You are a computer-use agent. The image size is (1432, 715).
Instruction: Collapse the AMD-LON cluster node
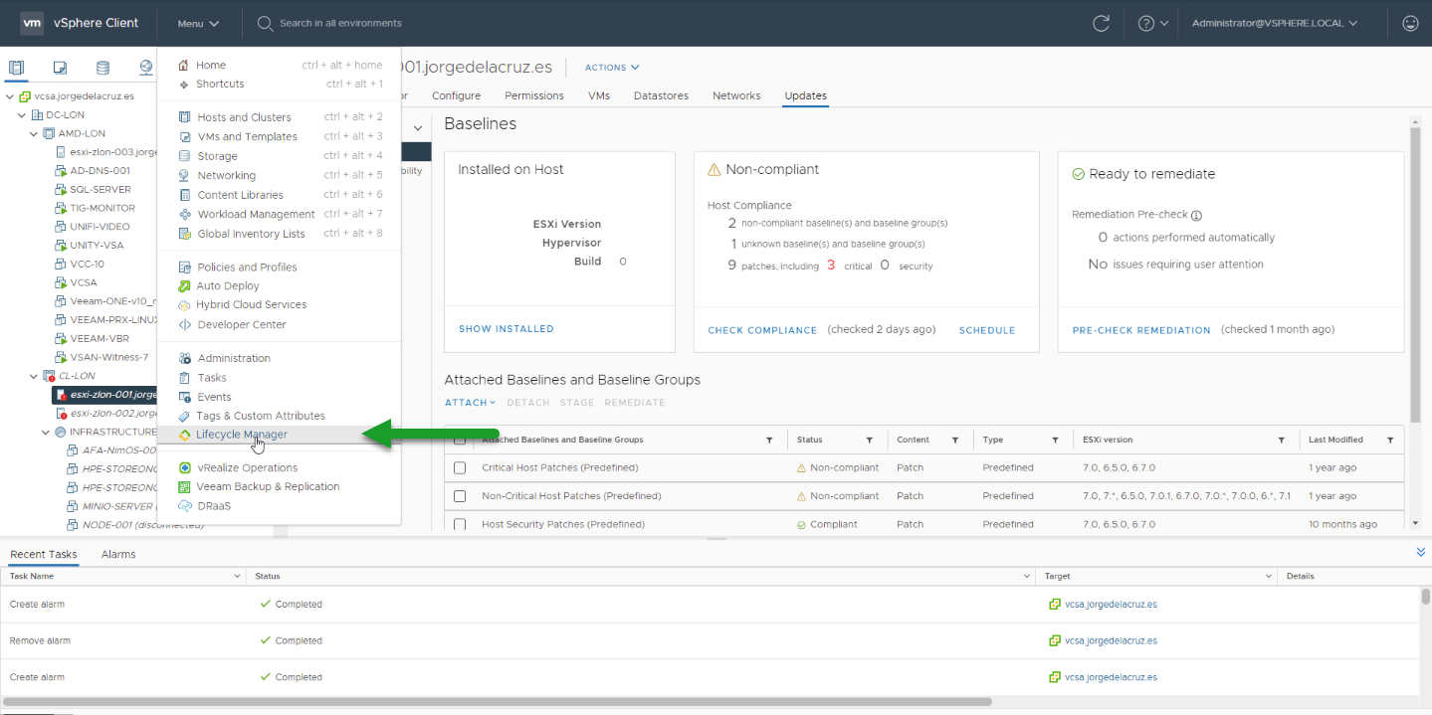(34, 133)
